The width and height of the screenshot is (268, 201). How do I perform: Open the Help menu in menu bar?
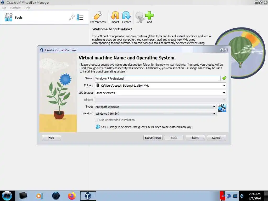(27, 8)
